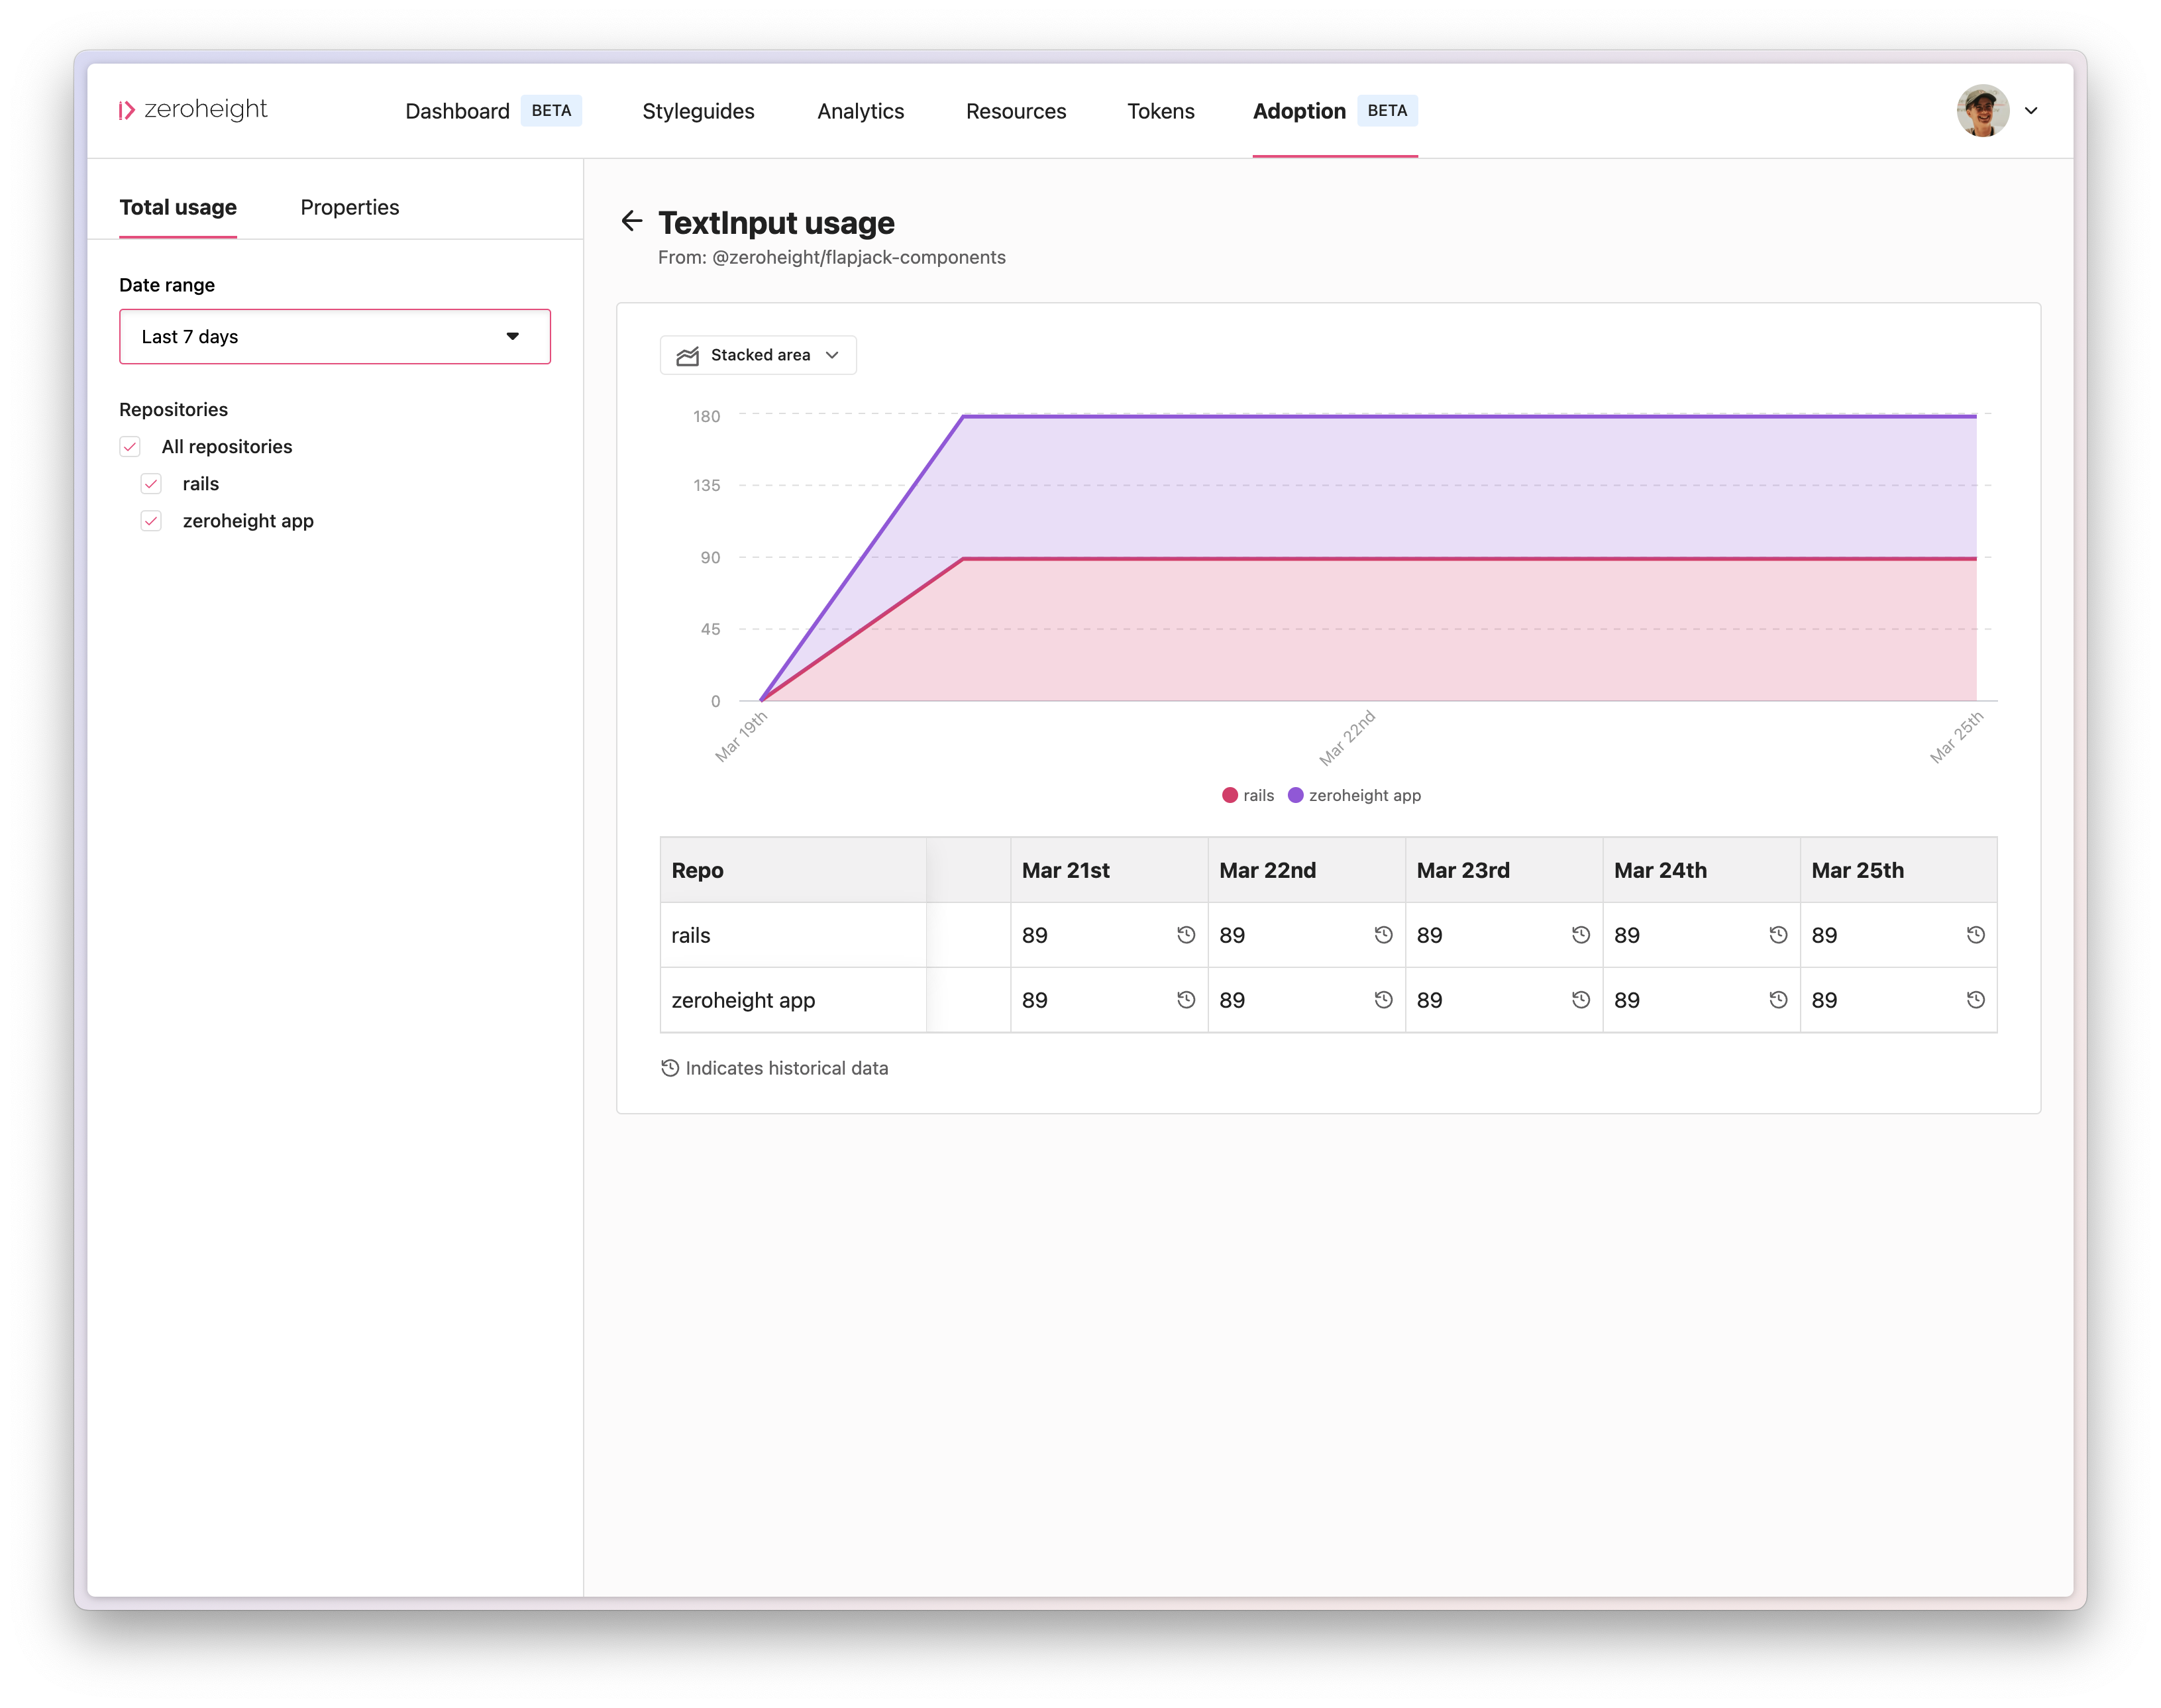Click the BETA badge next to Dashboard

tap(551, 111)
